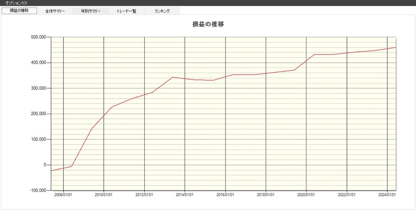Click the 2016/01/01 x-axis label
The image size is (416, 210).
coord(225,195)
